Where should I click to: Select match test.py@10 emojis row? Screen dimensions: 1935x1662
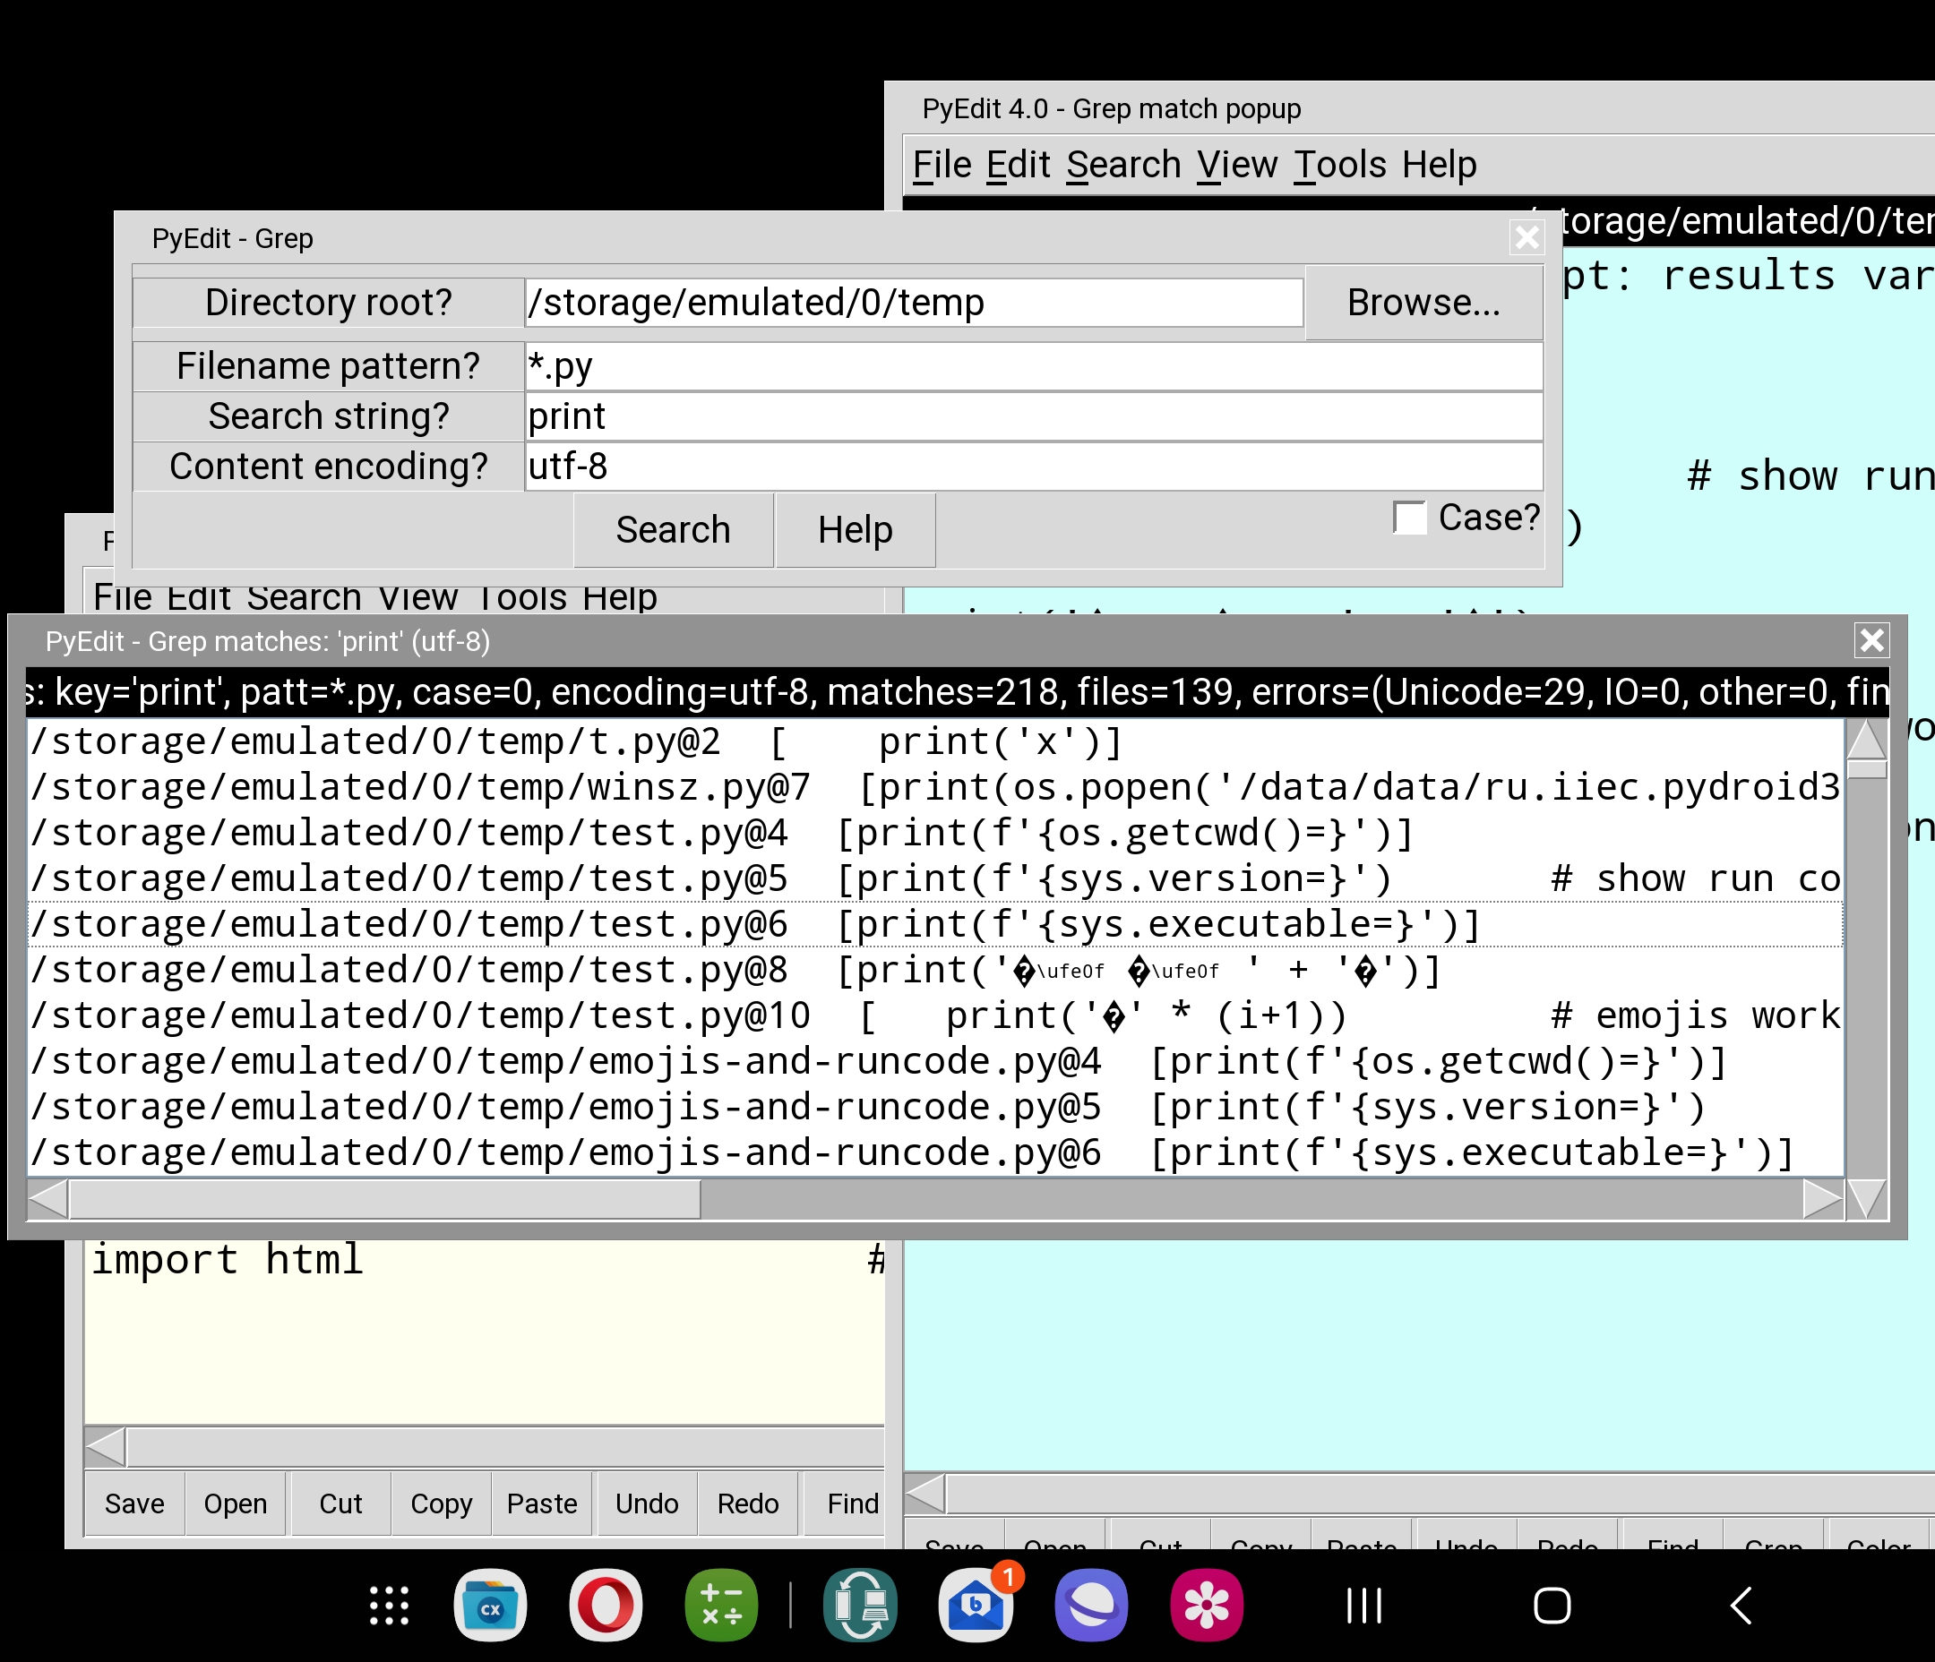(936, 1015)
